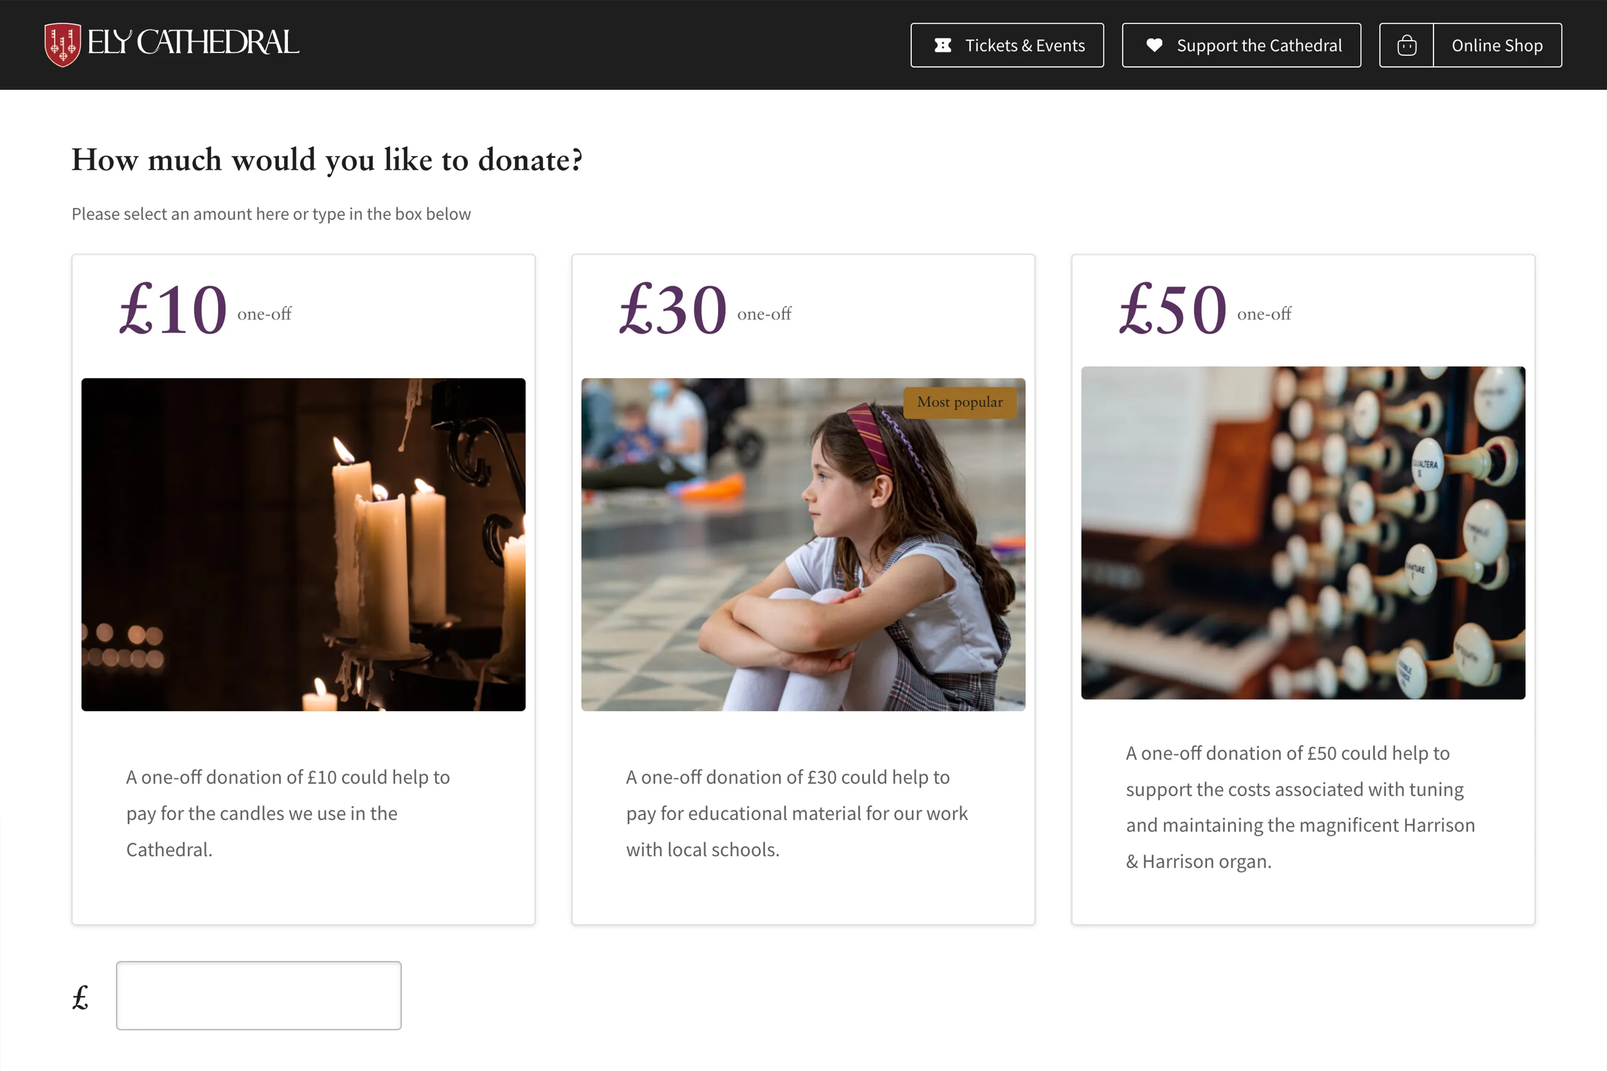The image size is (1607, 1071).
Task: Click the candles photo thumbnail
Action: point(303,545)
